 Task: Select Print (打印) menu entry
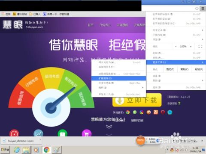(x=176, y=53)
